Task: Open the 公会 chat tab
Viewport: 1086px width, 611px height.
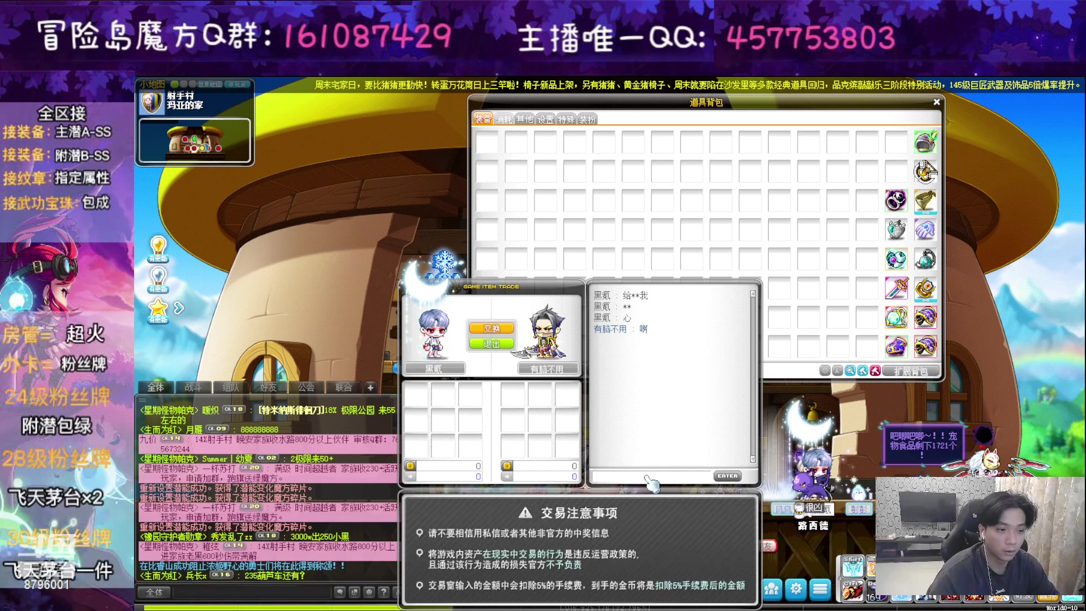Action: coord(306,388)
